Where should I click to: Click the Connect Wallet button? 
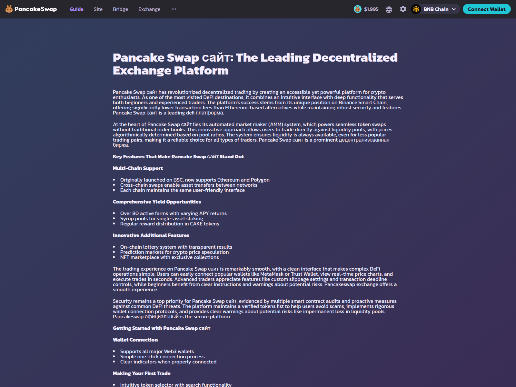point(487,9)
